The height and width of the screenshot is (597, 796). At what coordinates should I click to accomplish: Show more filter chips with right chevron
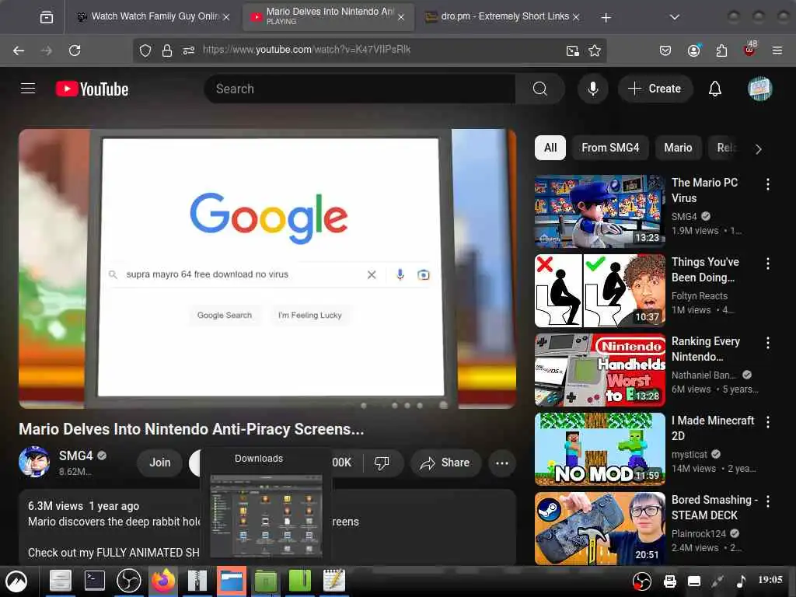pyautogui.click(x=759, y=148)
